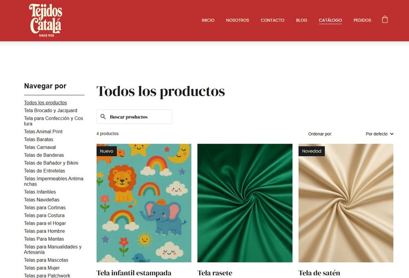Open the NOSOTROS menu item
The image size is (409, 278).
coord(238,20)
